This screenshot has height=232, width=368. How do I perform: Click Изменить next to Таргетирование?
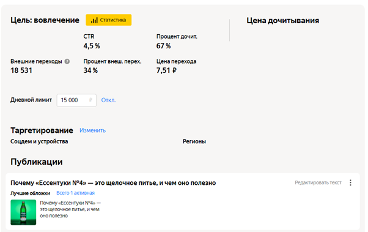coord(92,130)
